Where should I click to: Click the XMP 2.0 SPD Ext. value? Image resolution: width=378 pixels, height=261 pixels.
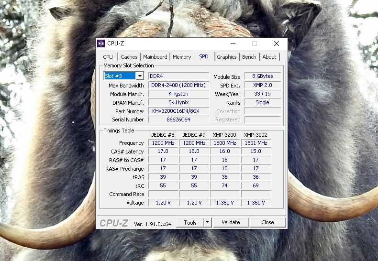[x=263, y=85]
